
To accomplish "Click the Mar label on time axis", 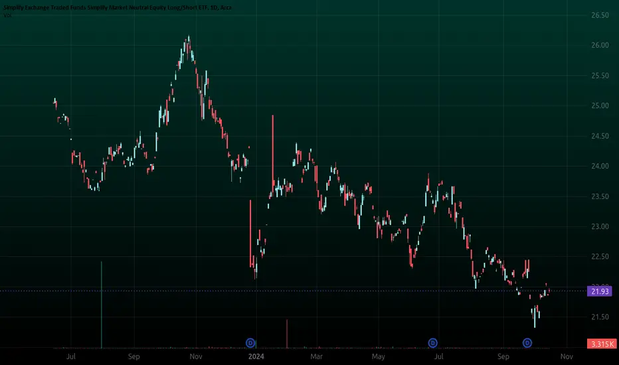I will click(x=316, y=356).
